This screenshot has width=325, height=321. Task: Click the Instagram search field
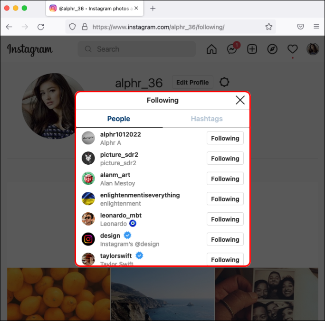(137, 49)
